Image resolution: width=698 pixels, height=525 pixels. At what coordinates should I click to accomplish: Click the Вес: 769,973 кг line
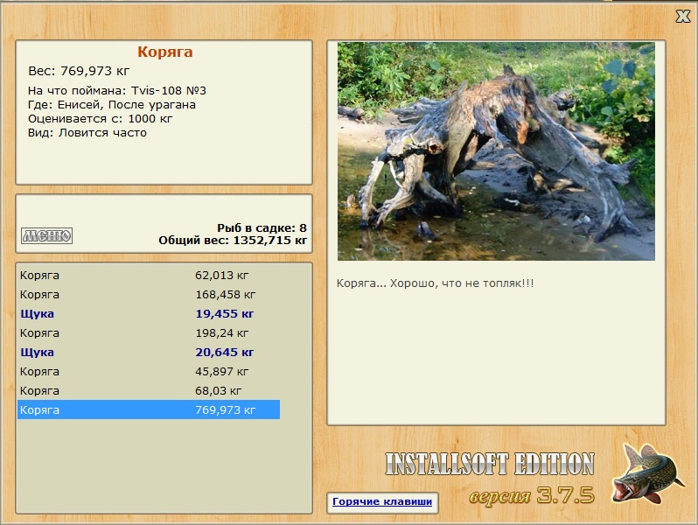[79, 71]
